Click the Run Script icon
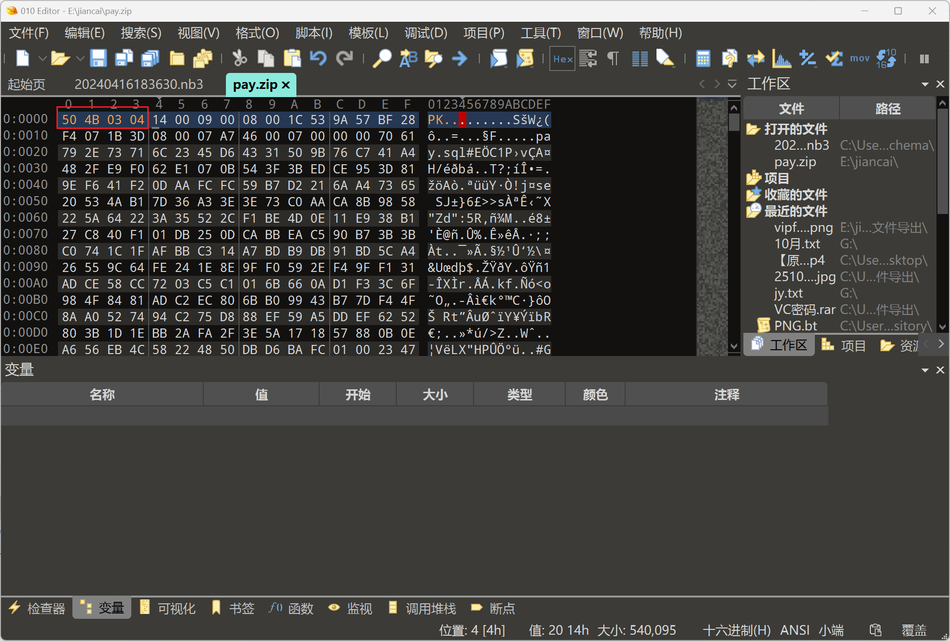950x641 pixels. pyautogui.click(x=499, y=58)
